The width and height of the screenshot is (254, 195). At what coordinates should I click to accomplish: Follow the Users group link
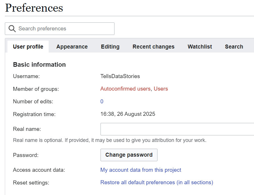point(161,89)
